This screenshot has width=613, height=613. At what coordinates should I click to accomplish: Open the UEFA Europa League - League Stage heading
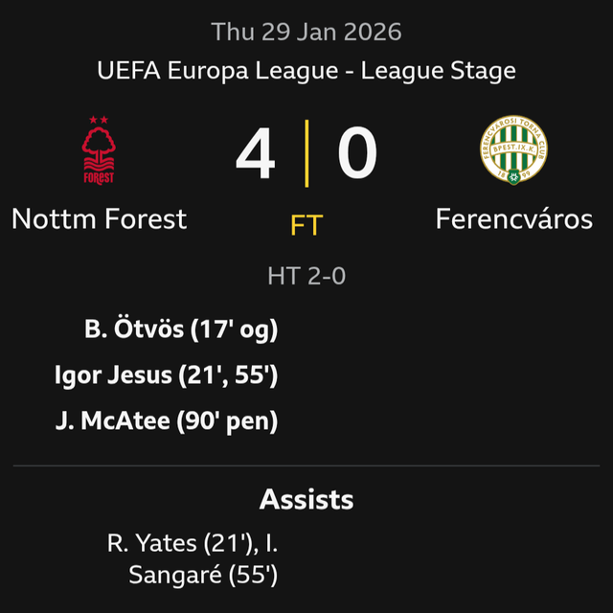[306, 70]
